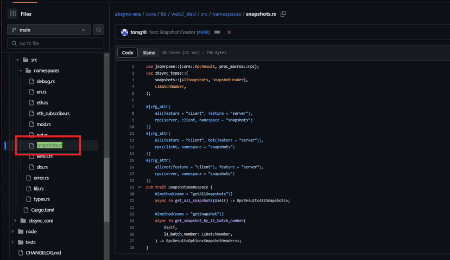This screenshot has width=450, height=260.
Task: Expand the commit message ellipsis button
Action: click(217, 32)
